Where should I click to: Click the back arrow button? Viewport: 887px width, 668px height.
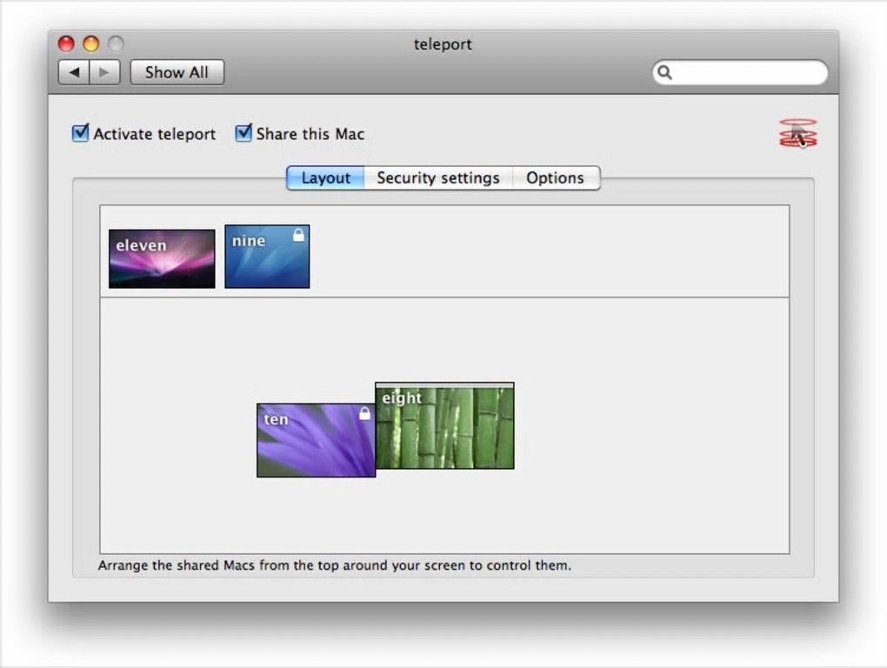74,72
